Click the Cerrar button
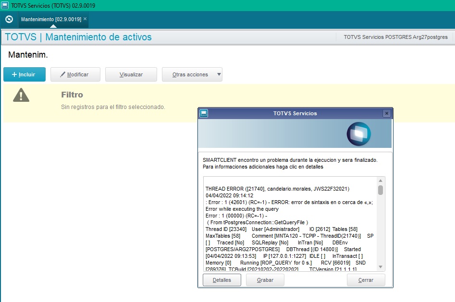This screenshot has height=302, width=455. click(x=366, y=280)
